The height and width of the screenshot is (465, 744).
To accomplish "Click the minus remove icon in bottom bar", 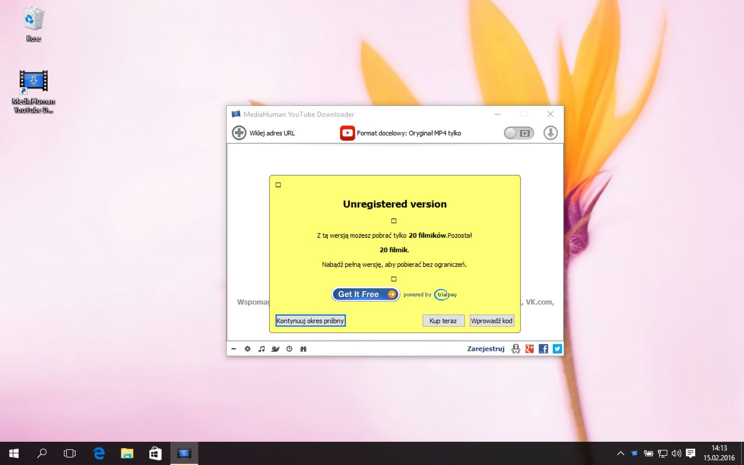I will (x=234, y=349).
